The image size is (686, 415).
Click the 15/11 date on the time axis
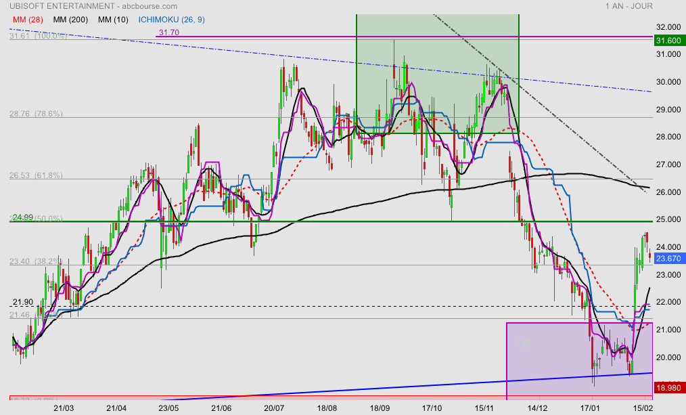pos(484,408)
